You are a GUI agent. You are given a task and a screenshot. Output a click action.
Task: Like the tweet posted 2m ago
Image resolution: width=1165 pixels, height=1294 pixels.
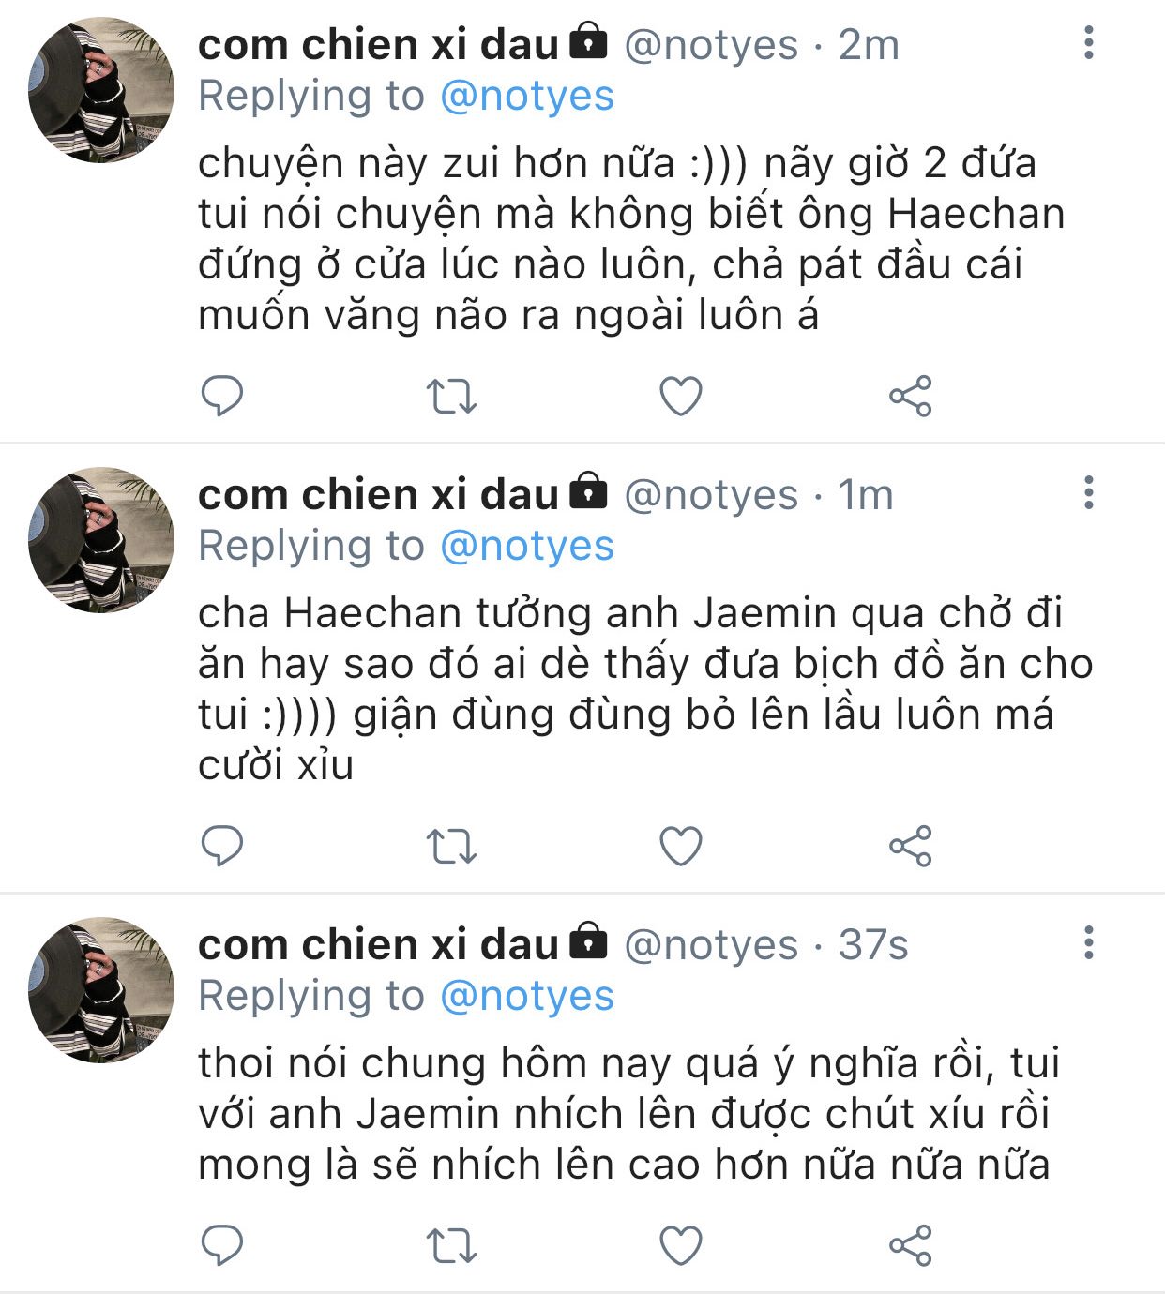click(x=681, y=396)
